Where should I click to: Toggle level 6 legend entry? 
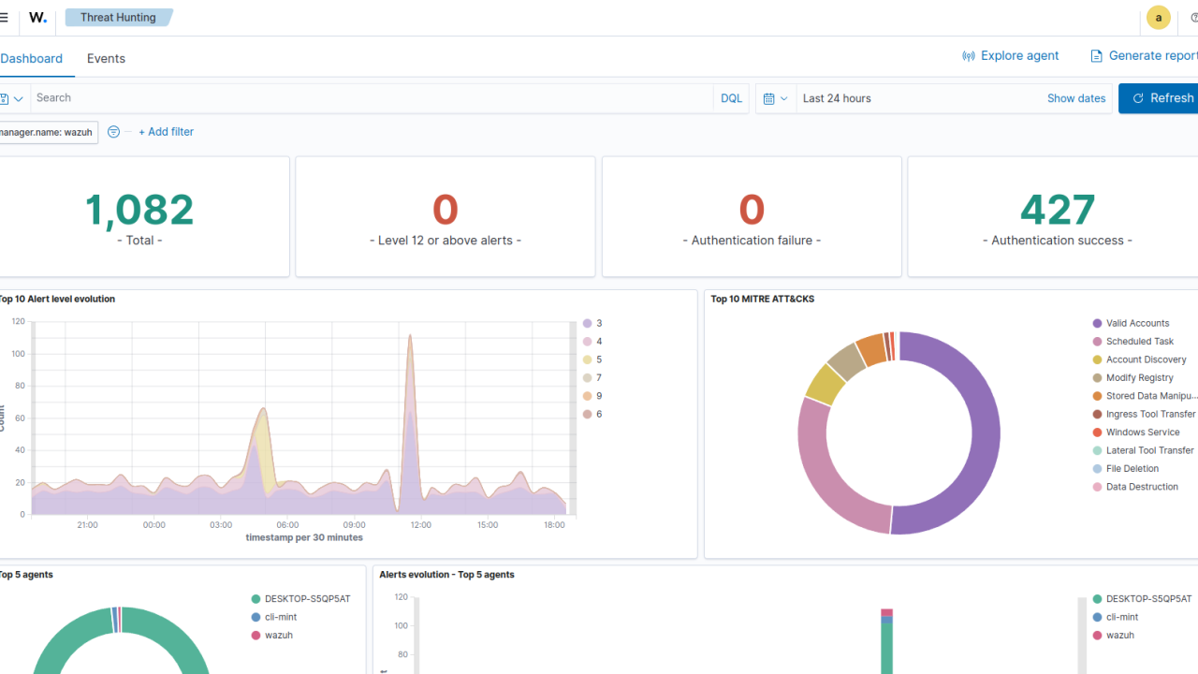click(593, 414)
